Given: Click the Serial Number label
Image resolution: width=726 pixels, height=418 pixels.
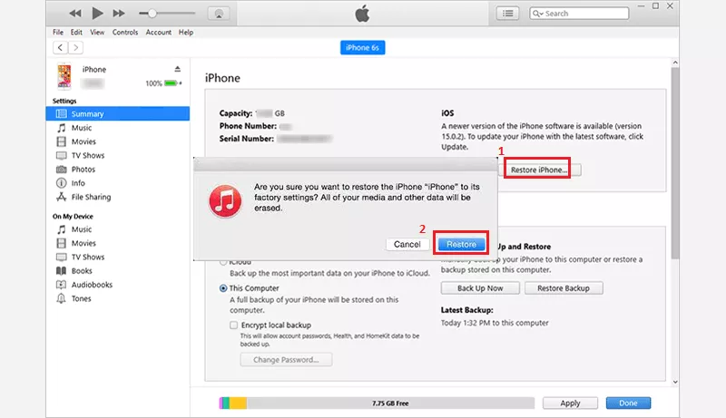Looking at the screenshot, I should 246,139.
